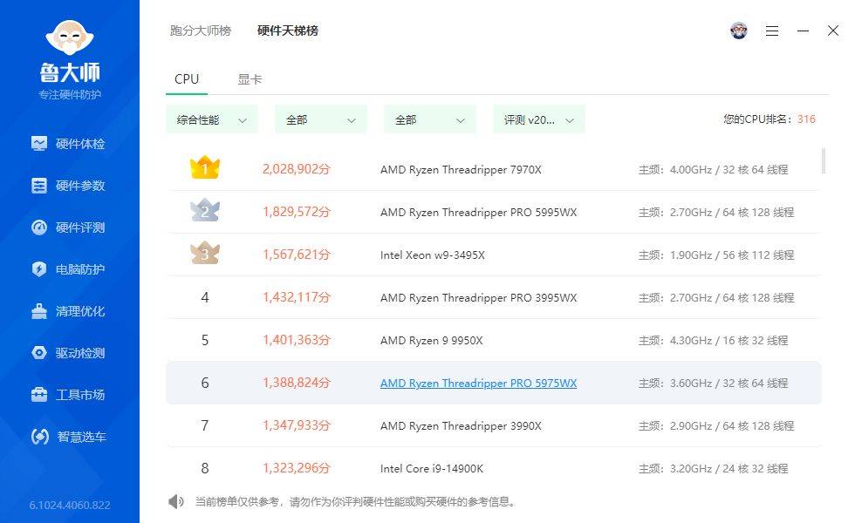Image resolution: width=855 pixels, height=523 pixels.
Task: Select the 硬件天梯榜 tab
Action: coord(288,31)
